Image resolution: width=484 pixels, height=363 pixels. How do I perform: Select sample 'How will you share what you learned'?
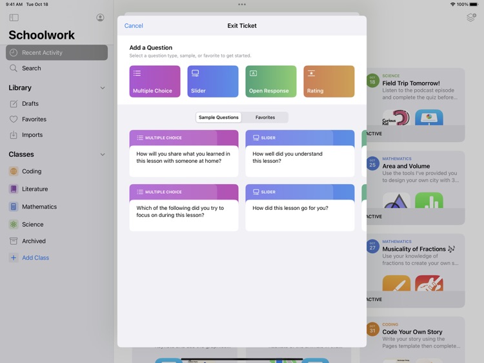point(184,154)
